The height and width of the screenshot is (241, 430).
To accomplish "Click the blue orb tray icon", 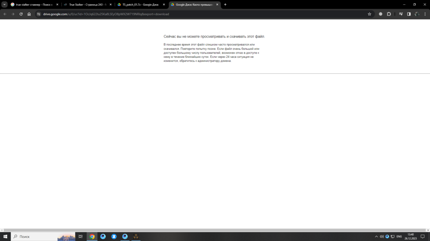I will coord(387,236).
